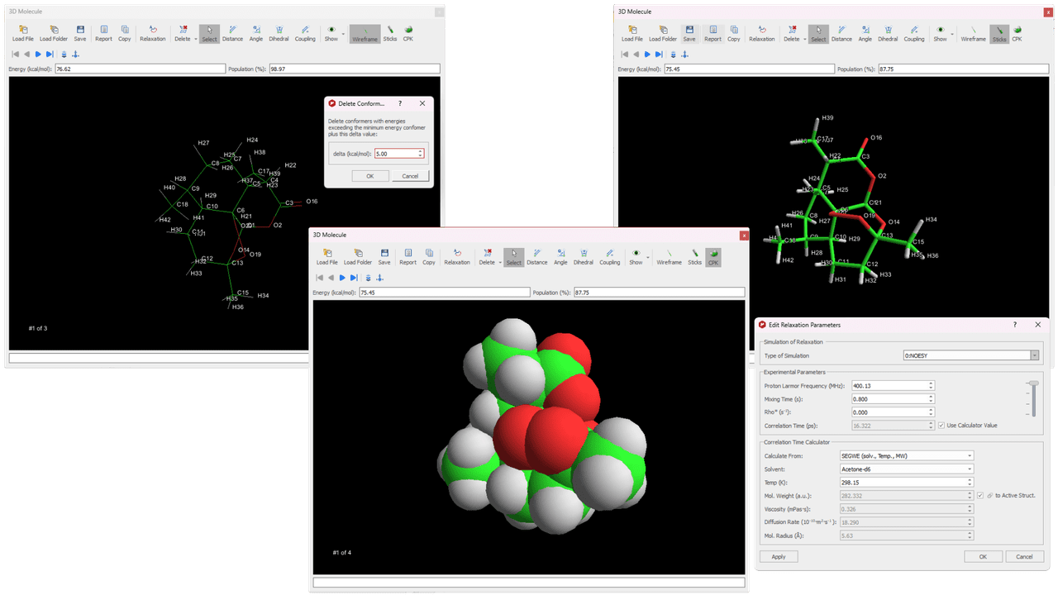Jump to last conformer in the left window
1058x595 pixels.
point(50,55)
